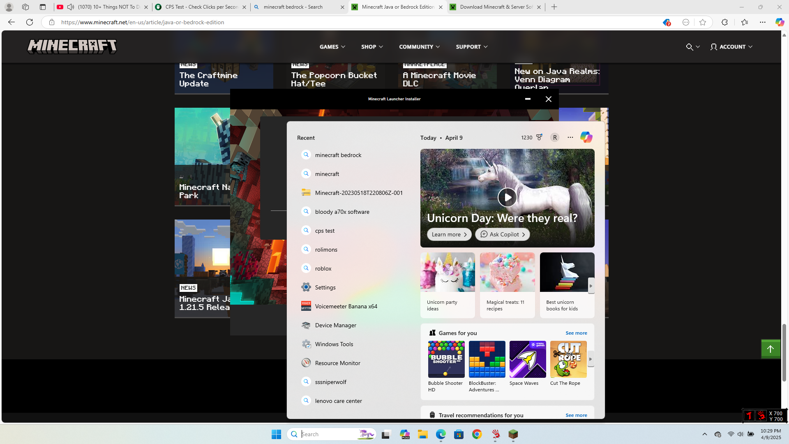Open the Space Waves game thumbnail
789x444 pixels.
tap(528, 359)
